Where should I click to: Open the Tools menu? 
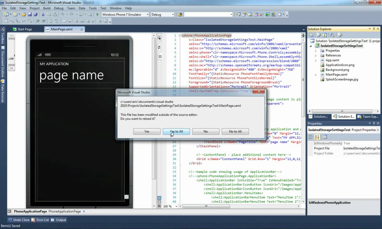pos(93,8)
